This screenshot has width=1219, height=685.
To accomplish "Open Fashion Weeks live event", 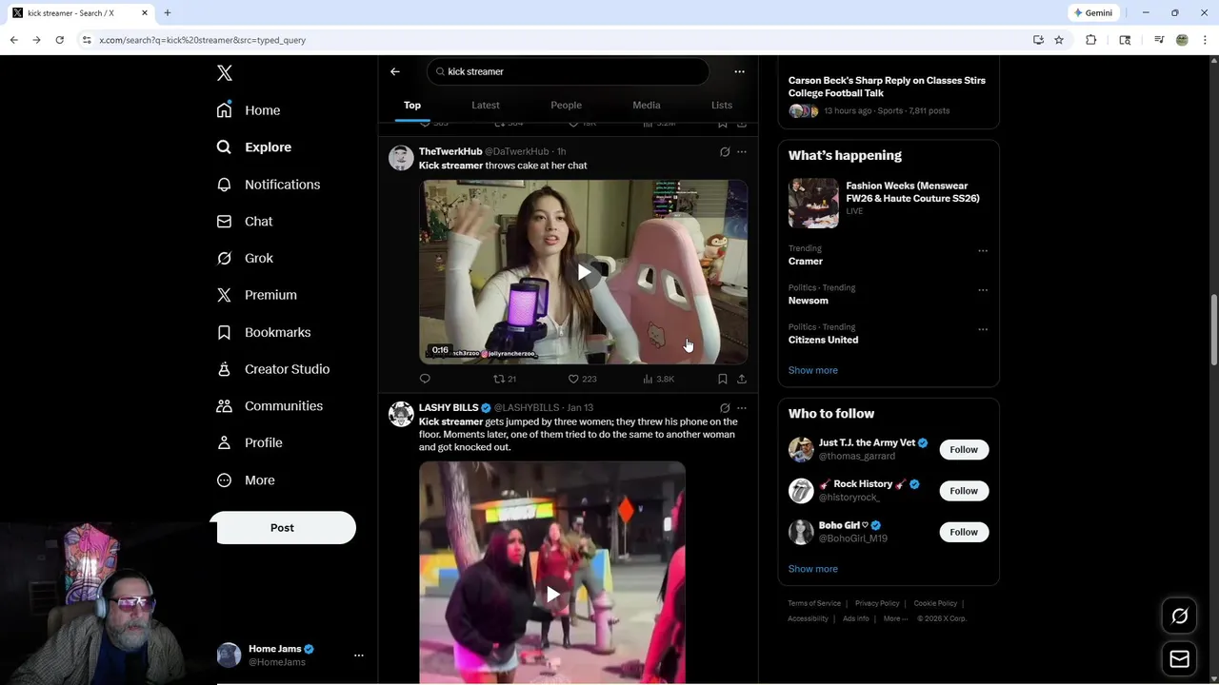I will [889, 203].
